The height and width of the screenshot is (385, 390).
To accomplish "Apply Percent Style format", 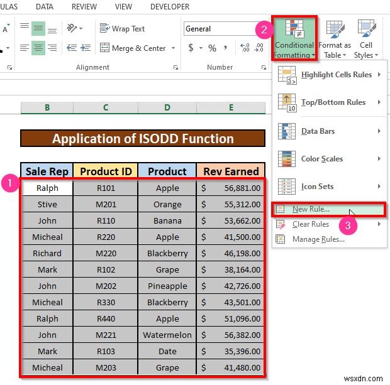I will coord(212,48).
